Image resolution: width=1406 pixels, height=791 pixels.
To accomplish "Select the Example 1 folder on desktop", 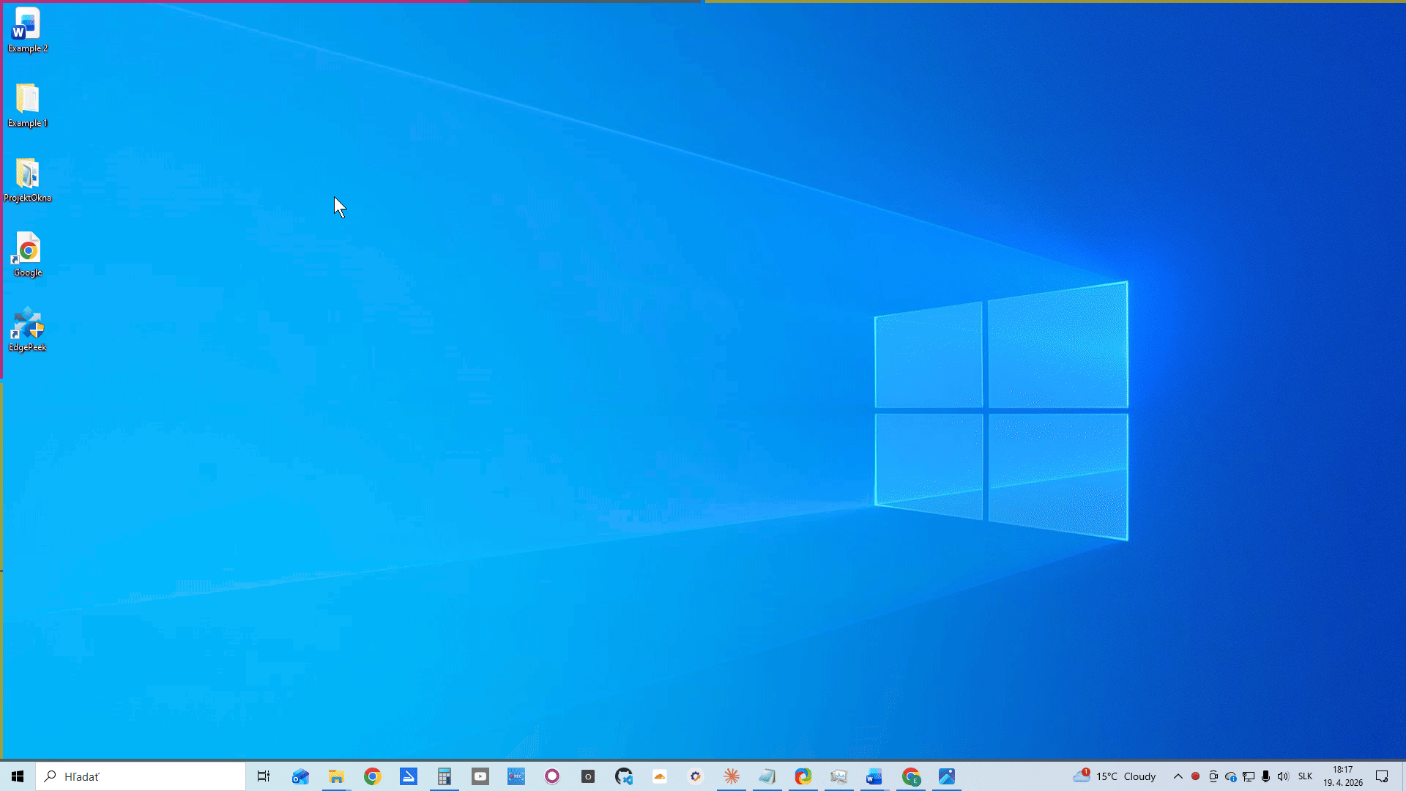I will 28,105.
